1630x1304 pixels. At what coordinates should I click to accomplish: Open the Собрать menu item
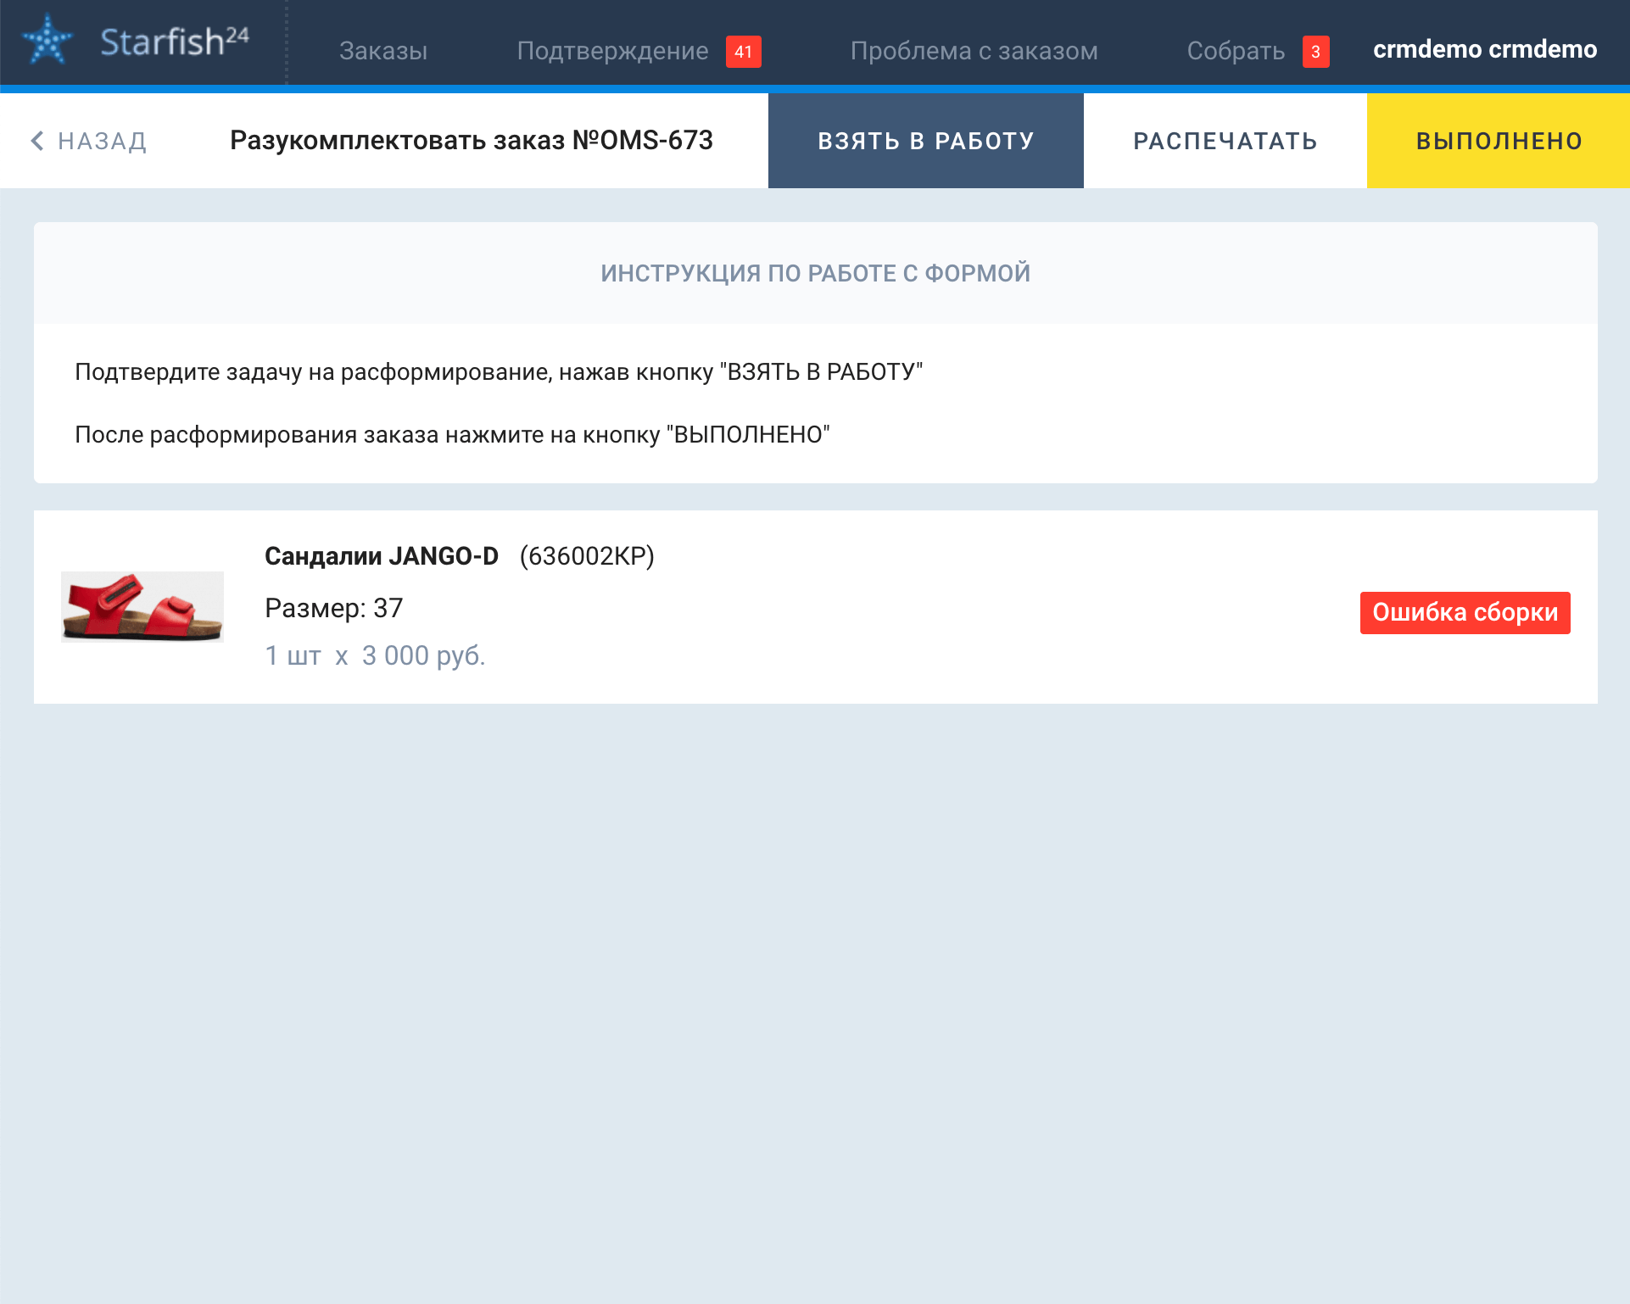1235,51
